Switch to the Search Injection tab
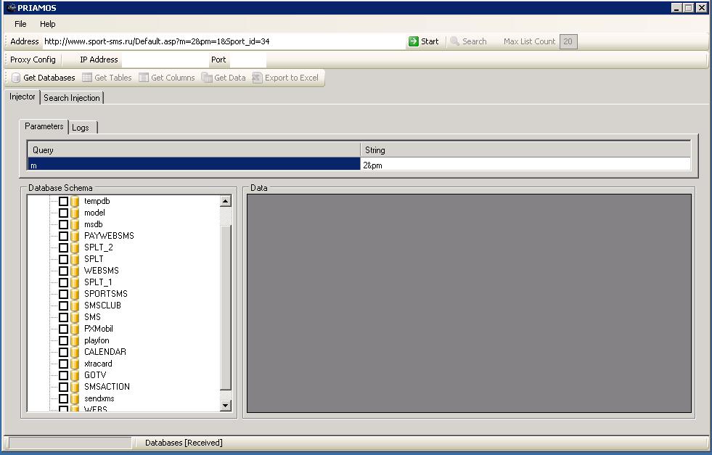The height and width of the screenshot is (455, 712). pos(72,98)
